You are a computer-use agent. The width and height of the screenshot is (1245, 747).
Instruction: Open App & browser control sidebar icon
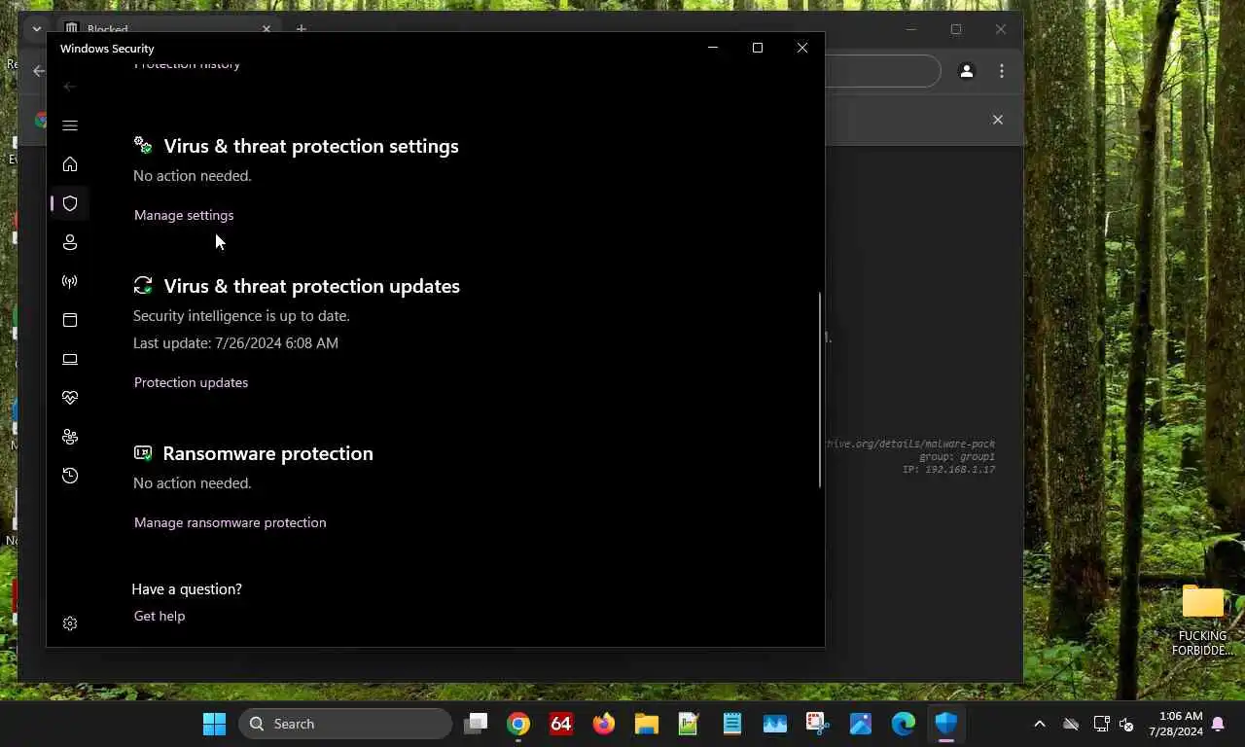pyautogui.click(x=70, y=320)
